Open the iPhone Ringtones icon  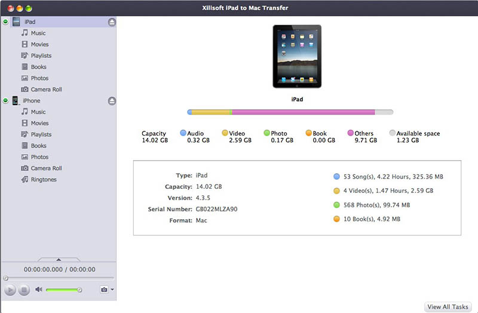click(25, 179)
